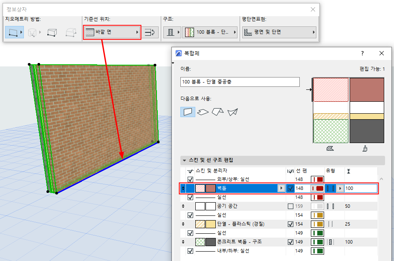Click the end line pen header icon

tap(290, 171)
